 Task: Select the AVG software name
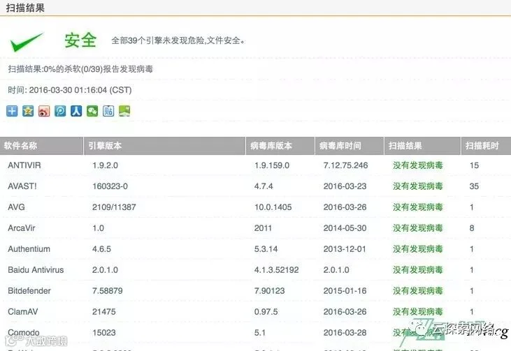tap(16, 207)
